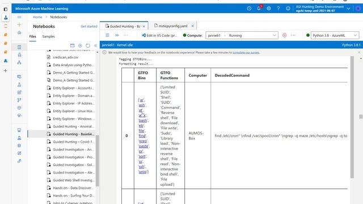Click the browser sidebar tabs panel icon at top left
The width and height of the screenshot is (363, 204).
[6, 9]
